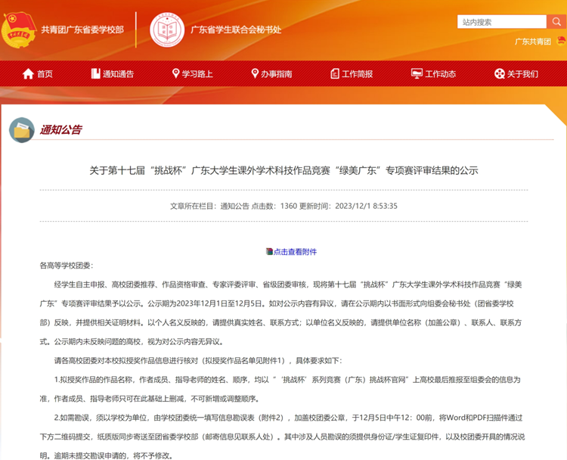Click the attachment archive icon before 点击查看附件
Image resolution: width=567 pixels, height=460 pixels.
(269, 252)
